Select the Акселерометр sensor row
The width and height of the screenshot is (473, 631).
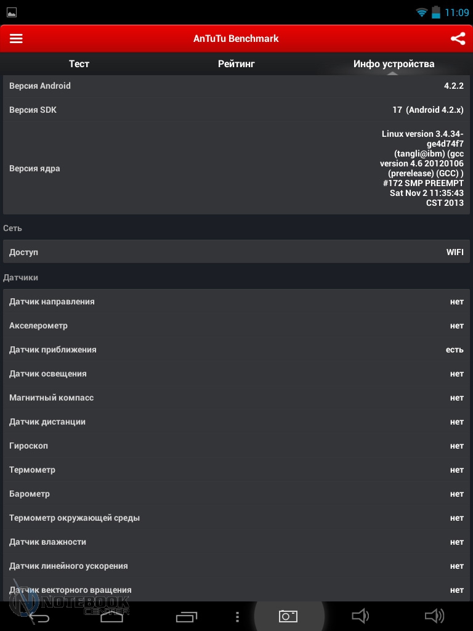[236, 325]
